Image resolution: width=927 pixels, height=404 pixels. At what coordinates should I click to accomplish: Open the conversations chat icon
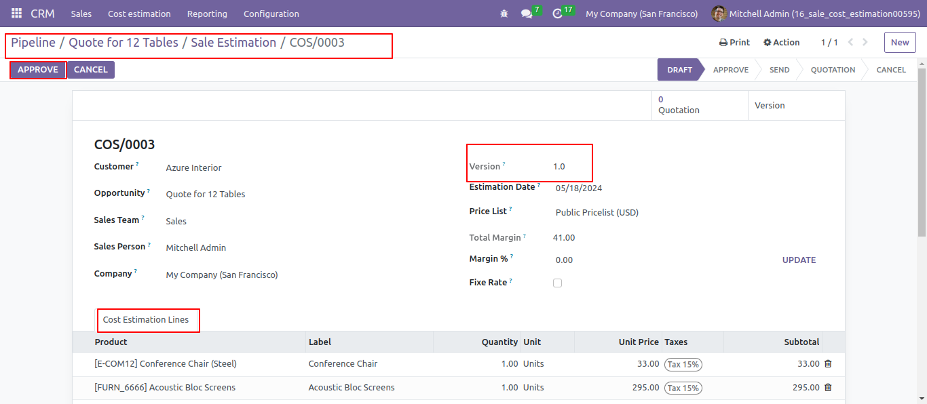tap(527, 14)
